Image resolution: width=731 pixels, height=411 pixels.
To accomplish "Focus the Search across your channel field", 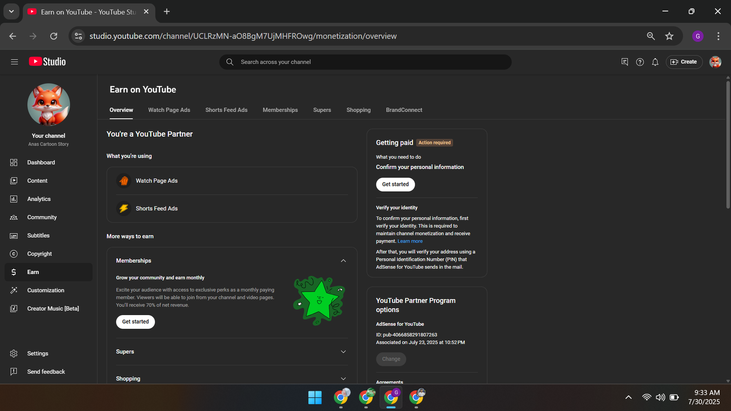I will click(x=365, y=62).
